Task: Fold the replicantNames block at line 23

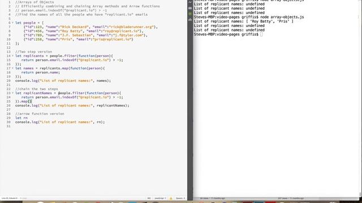Action: [x=12, y=93]
